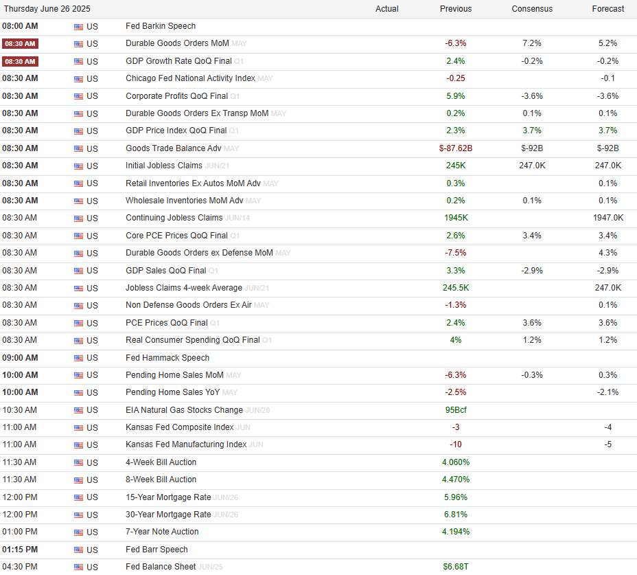Open Wholesale Inventories MoM Adv
Viewport: 637px width, 575px height.
click(x=185, y=201)
